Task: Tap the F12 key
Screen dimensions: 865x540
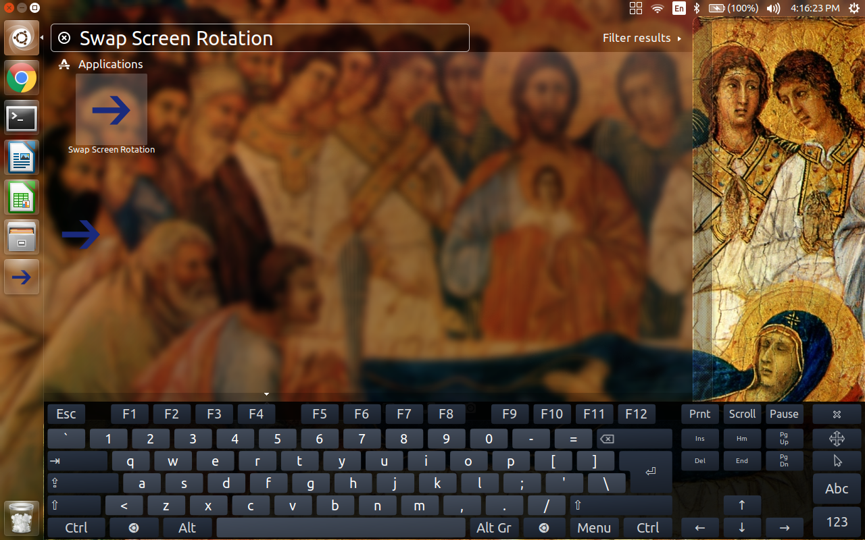Action: pyautogui.click(x=636, y=414)
